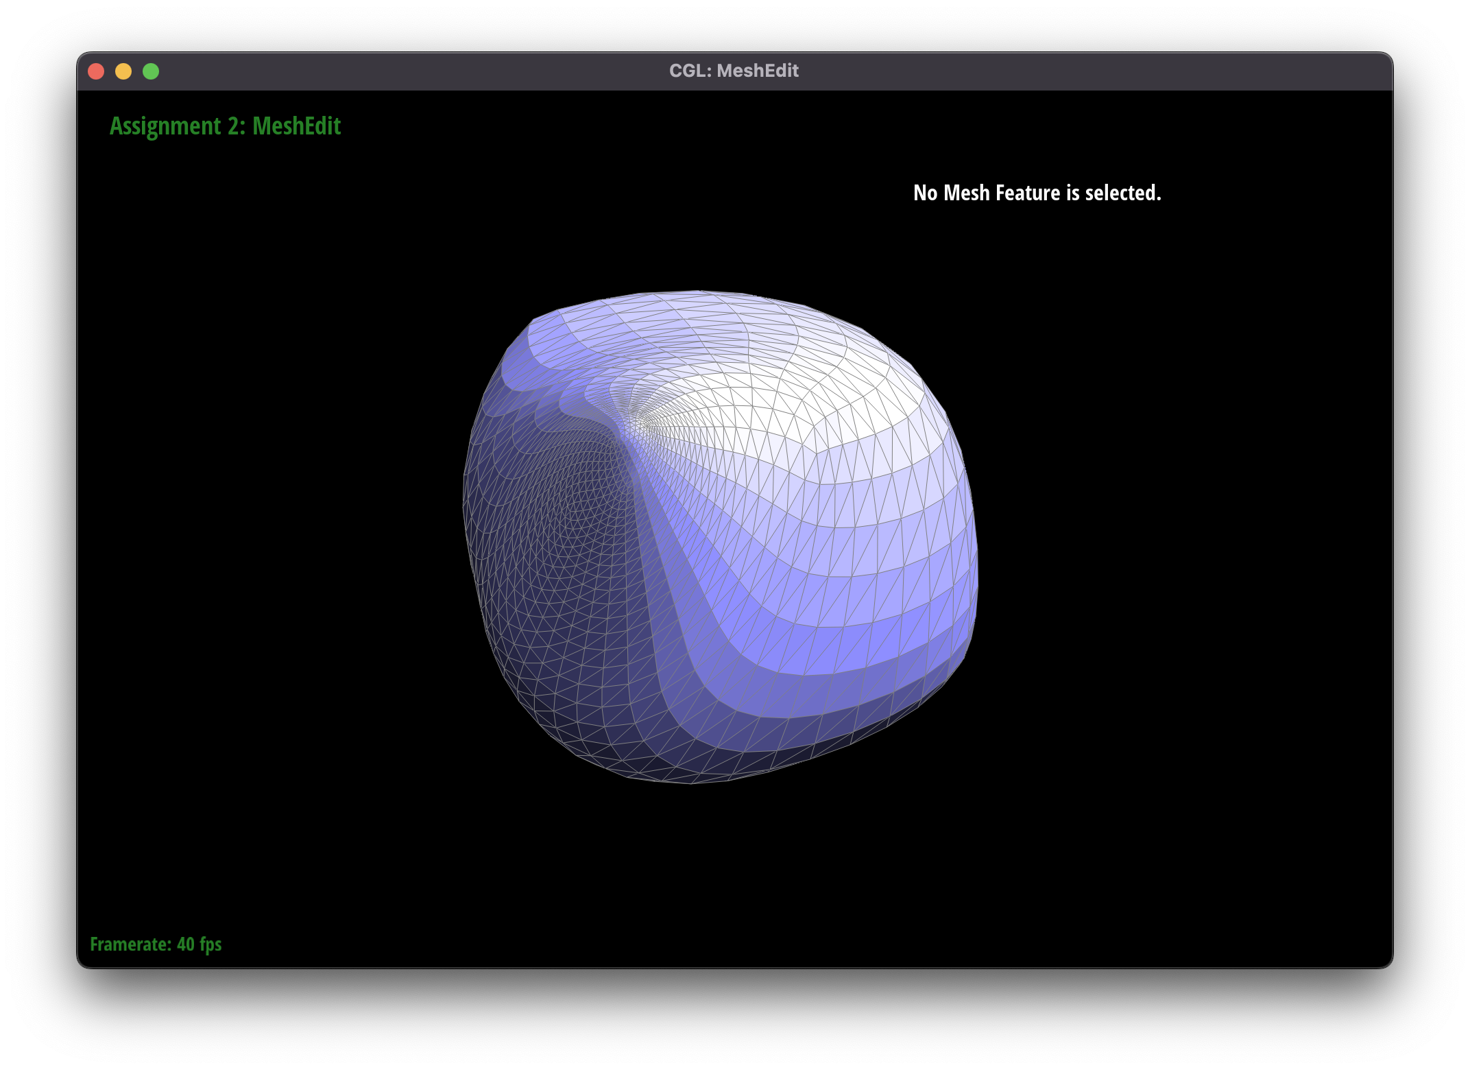Close the CGL: MeshEdit window
Image resolution: width=1470 pixels, height=1070 pixels.
pos(96,71)
